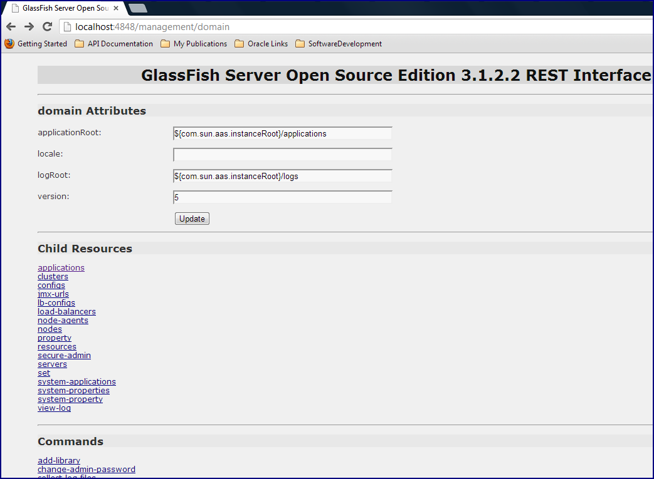
Task: Click the logRoot input field
Action: pyautogui.click(x=282, y=176)
